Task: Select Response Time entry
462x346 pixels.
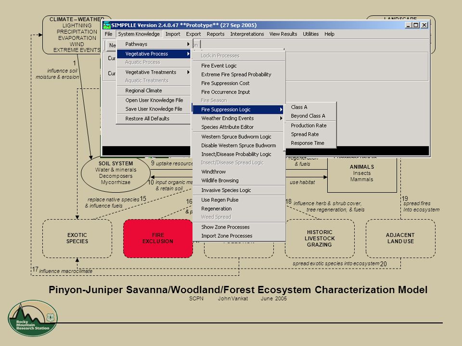Action: [310, 143]
